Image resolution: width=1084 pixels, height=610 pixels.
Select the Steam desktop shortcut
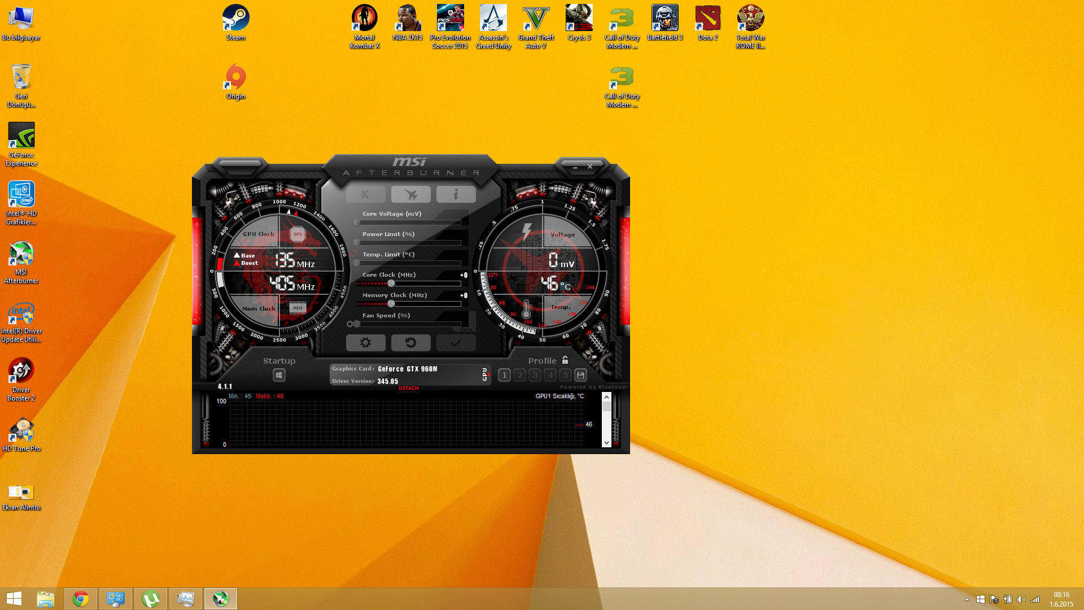(235, 23)
